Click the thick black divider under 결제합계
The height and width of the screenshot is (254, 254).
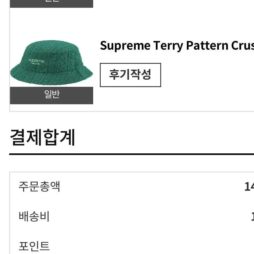(131, 154)
